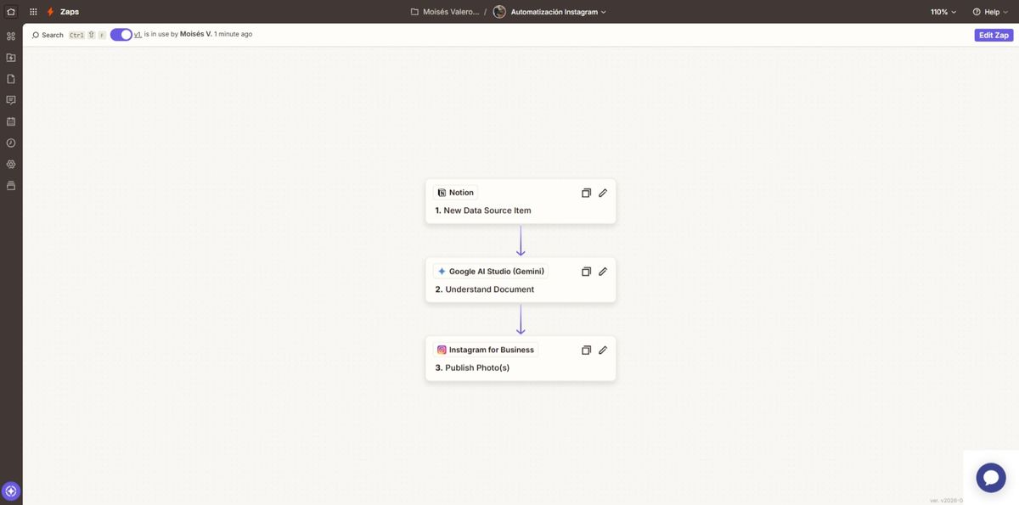Open the document page icon in sidebar
Viewport: 1019px width, 505px height.
tap(11, 79)
